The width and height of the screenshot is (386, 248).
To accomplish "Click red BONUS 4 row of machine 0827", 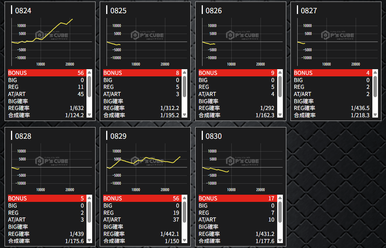I will [x=333, y=73].
